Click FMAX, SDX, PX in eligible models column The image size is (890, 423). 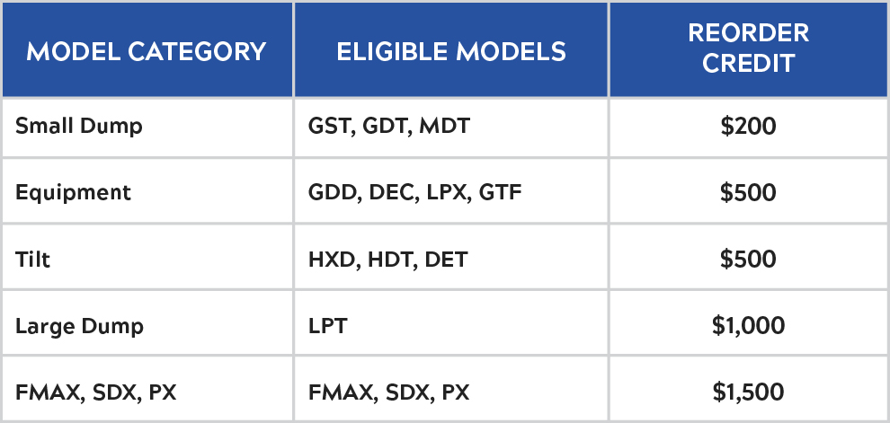pyautogui.click(x=388, y=393)
